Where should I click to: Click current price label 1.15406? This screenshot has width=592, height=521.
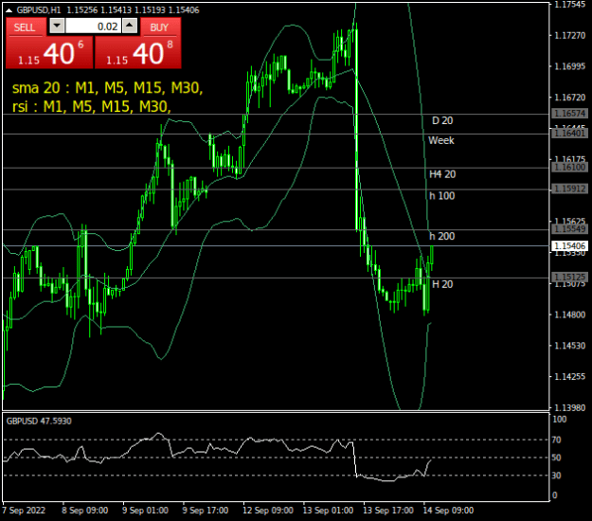[570, 246]
